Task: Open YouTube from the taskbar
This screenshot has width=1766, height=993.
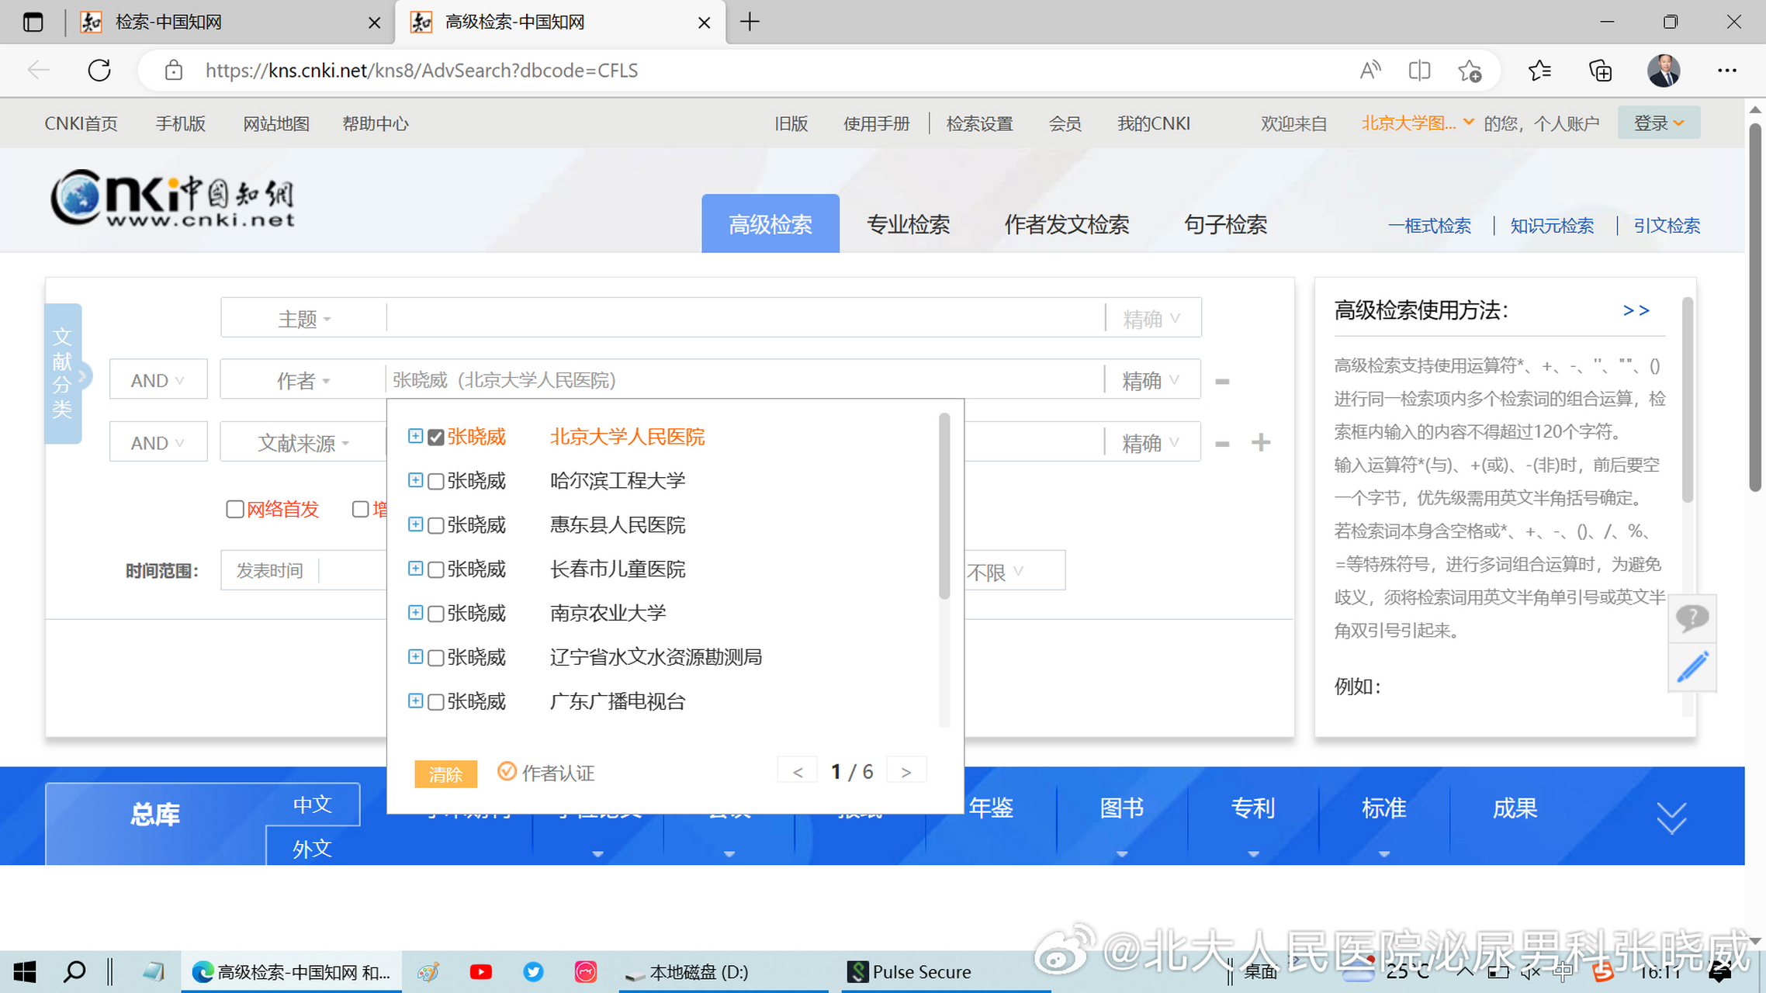Action: [x=480, y=971]
